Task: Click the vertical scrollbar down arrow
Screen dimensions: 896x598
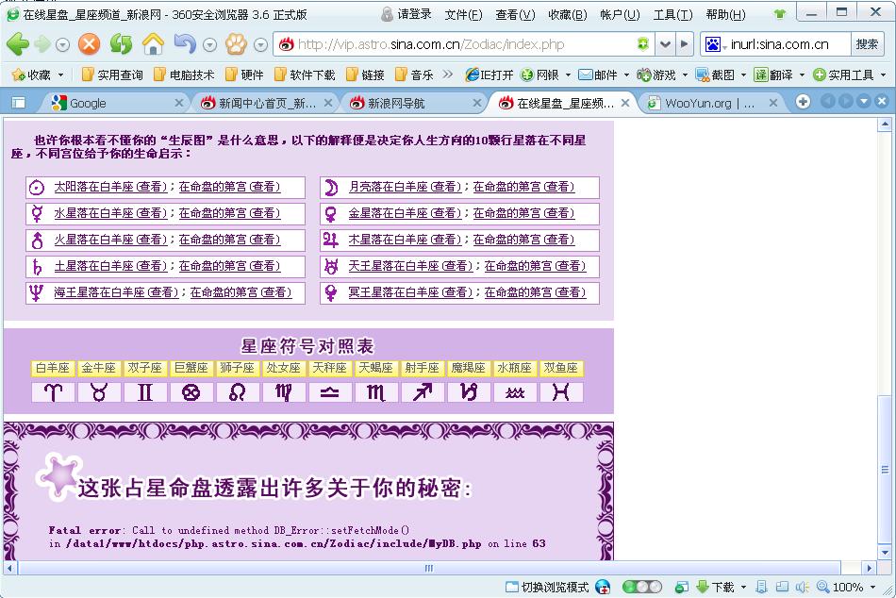Action: (x=885, y=553)
